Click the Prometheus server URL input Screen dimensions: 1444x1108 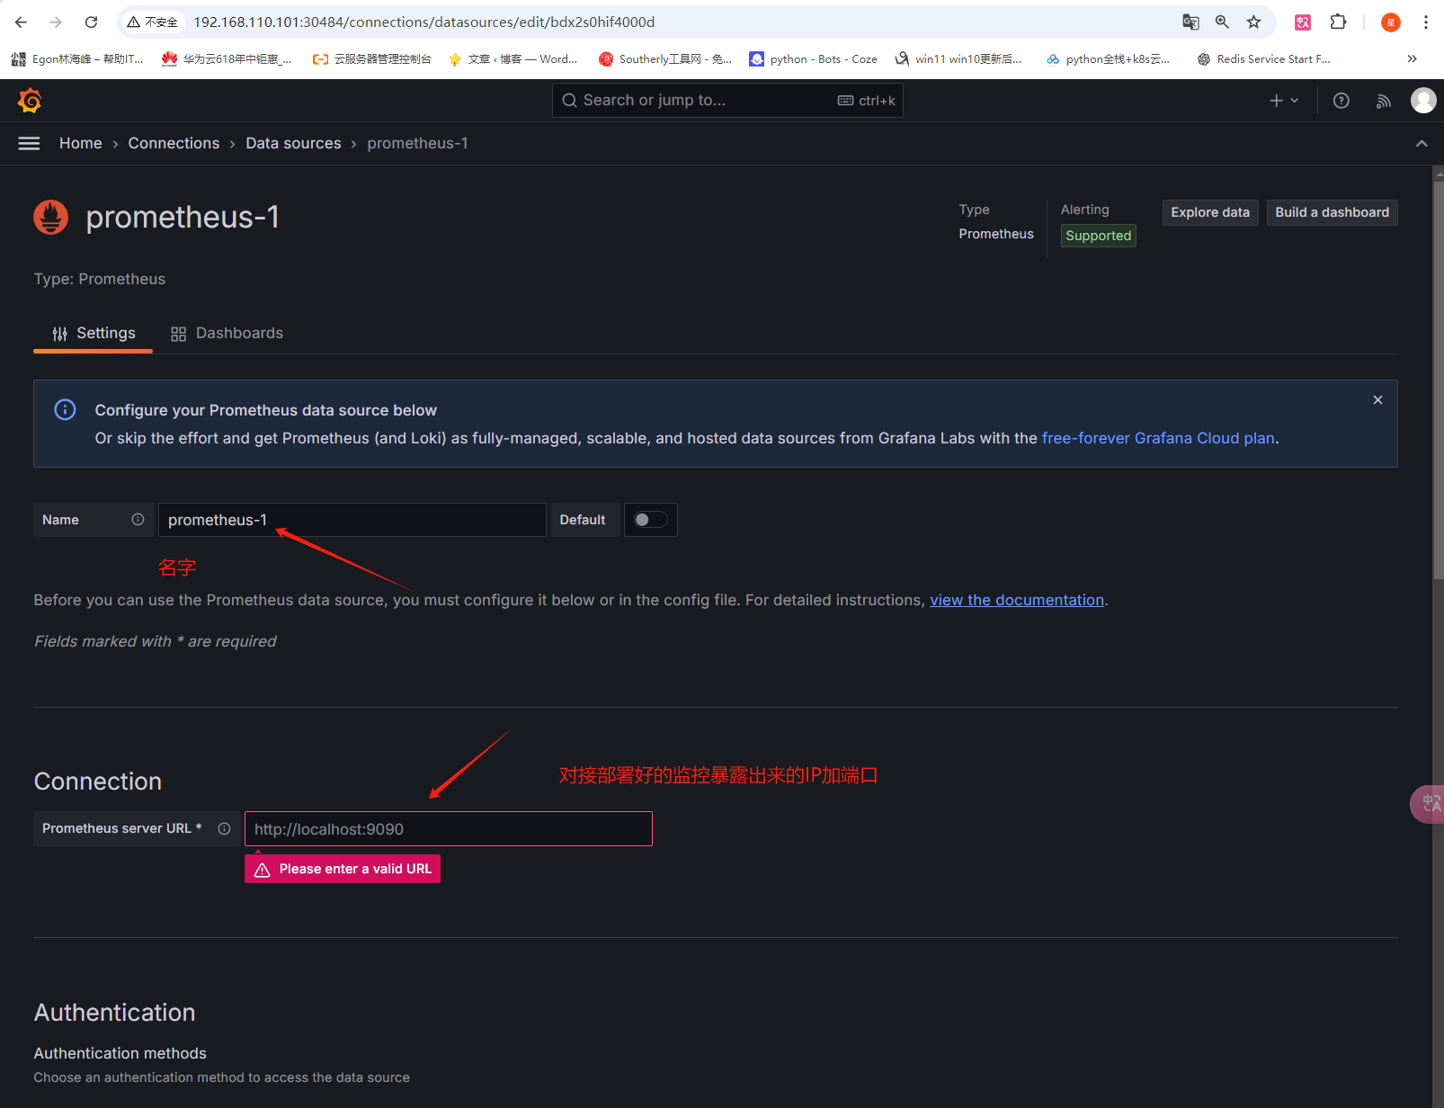[x=448, y=829]
